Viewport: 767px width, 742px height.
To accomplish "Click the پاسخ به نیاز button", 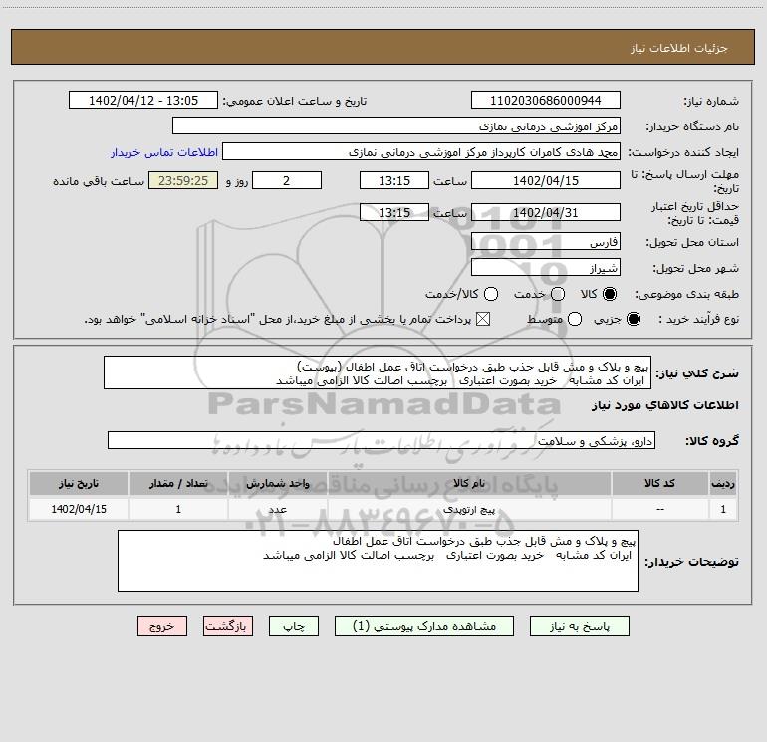I will pyautogui.click(x=580, y=626).
